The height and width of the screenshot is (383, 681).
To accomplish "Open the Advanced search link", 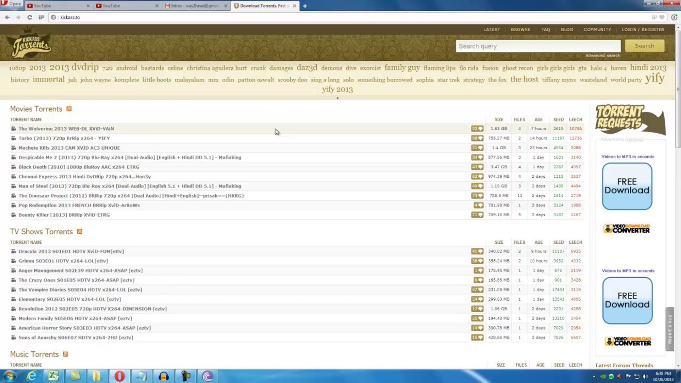I will [602, 56].
